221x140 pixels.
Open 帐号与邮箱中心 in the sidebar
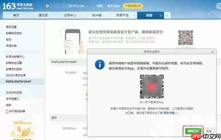coord(15,57)
